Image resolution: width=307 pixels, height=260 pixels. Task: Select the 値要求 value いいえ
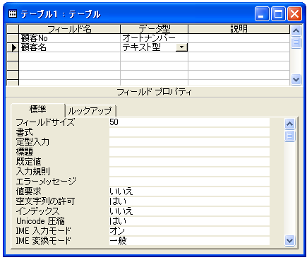pyautogui.click(x=189, y=191)
